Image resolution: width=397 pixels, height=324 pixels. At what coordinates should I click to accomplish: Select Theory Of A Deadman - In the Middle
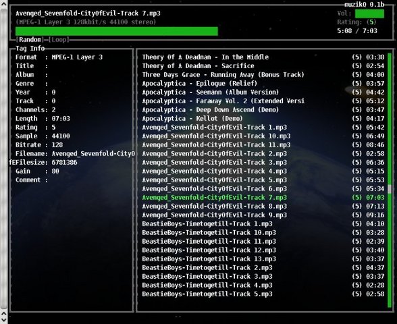[x=263, y=57]
